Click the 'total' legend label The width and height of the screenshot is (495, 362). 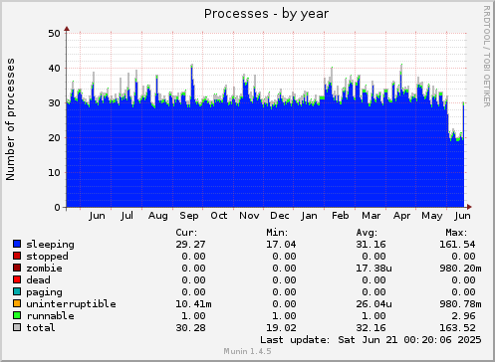pos(41,328)
